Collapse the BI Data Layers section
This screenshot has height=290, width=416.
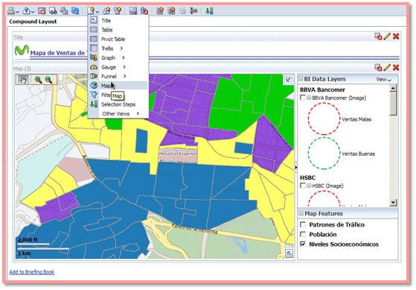pos(301,79)
